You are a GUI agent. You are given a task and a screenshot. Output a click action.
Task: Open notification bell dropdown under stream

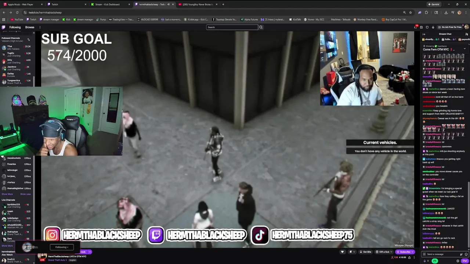[351, 252]
